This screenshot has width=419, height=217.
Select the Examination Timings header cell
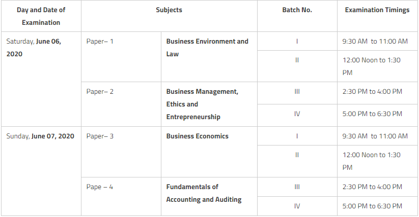tap(377, 16)
